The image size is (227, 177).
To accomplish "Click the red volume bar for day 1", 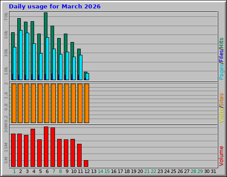I will 13,150.
